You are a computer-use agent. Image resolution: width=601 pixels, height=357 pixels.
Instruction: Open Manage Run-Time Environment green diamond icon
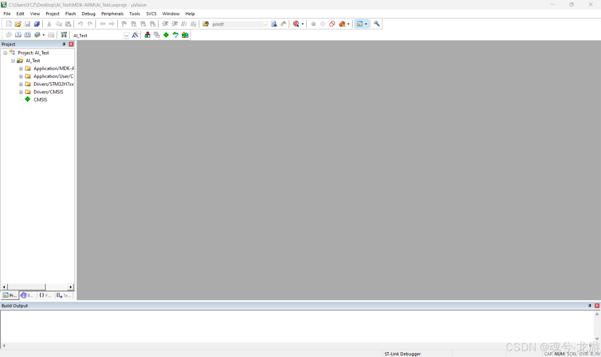tap(166, 35)
